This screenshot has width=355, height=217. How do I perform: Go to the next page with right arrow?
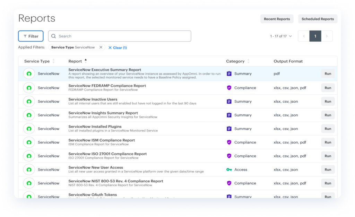pos(327,36)
